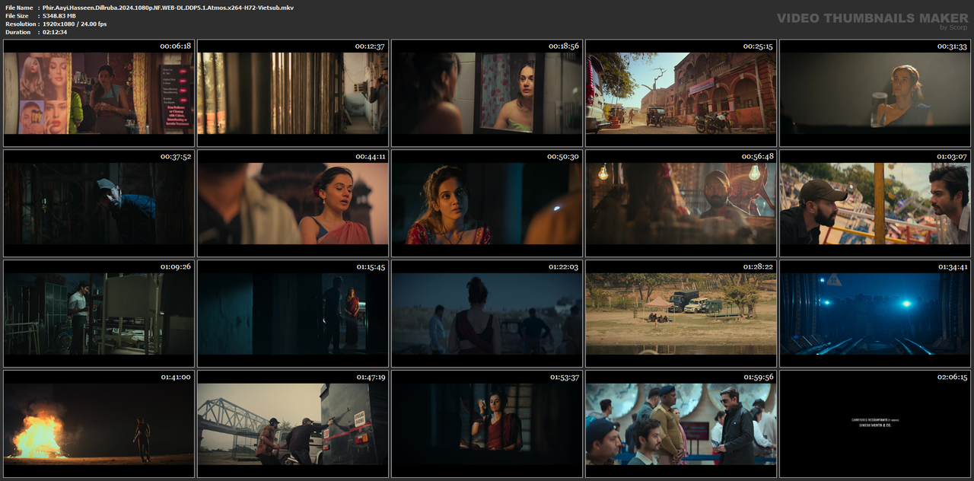
Task: Click the file name ending Vietsub.mkv
Action: [x=168, y=8]
